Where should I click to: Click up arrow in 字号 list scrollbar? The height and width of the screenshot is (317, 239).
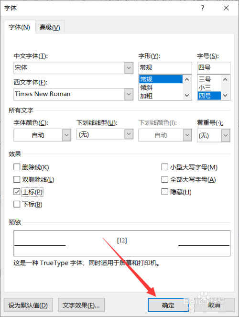[x=225, y=79]
